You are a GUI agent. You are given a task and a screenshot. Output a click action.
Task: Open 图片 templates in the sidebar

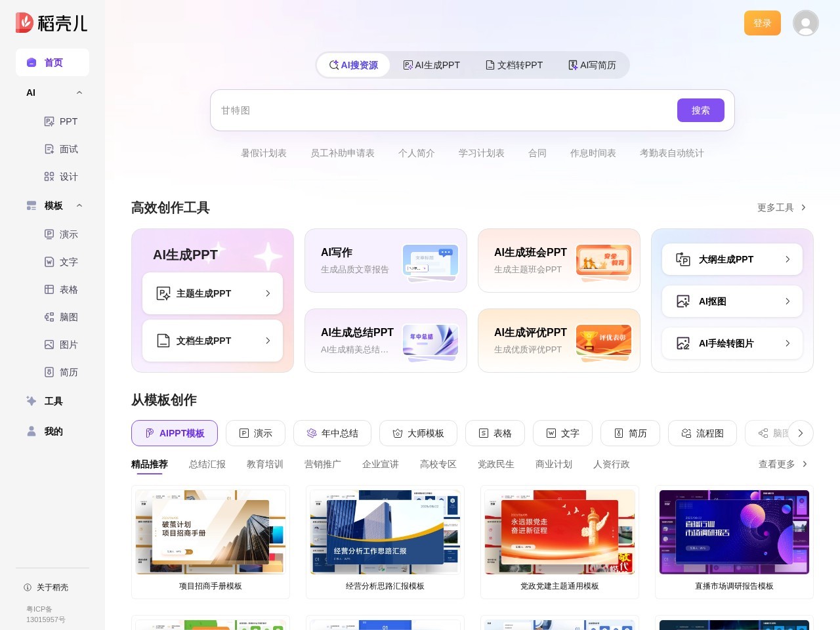click(x=60, y=345)
